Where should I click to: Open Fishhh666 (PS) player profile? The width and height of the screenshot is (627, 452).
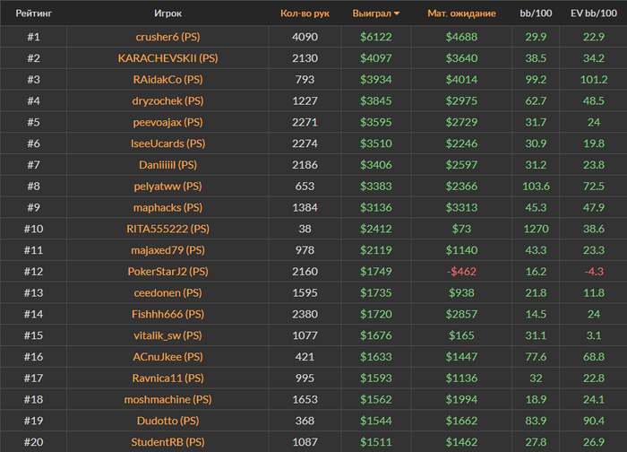coord(167,314)
